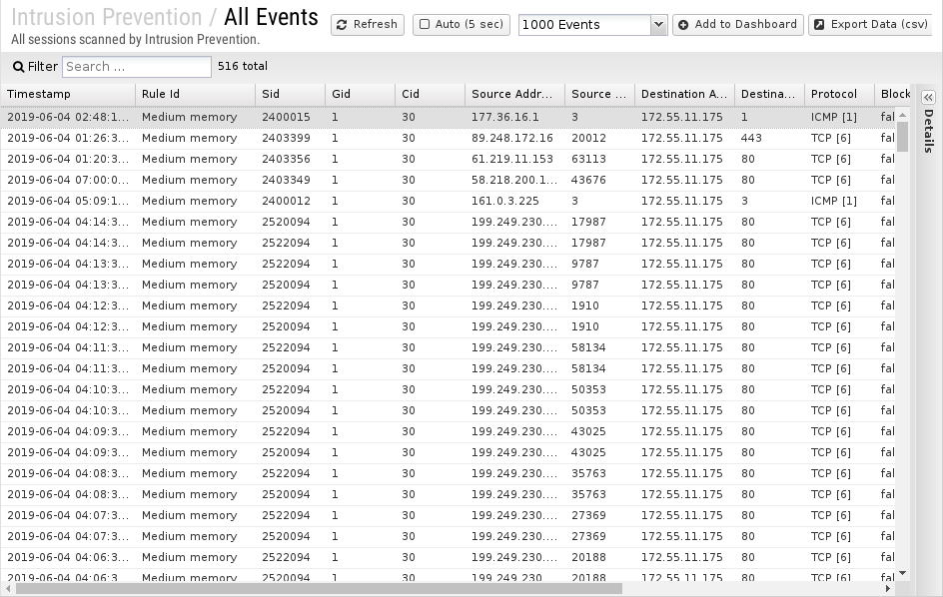Click plus icon on Add to Dashboard
943x597 pixels.
click(x=683, y=25)
